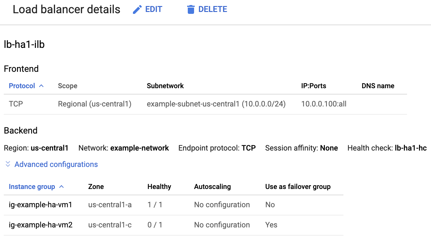This screenshot has height=240, width=431.
Task: Click the Use as failover group header
Action: (x=297, y=186)
